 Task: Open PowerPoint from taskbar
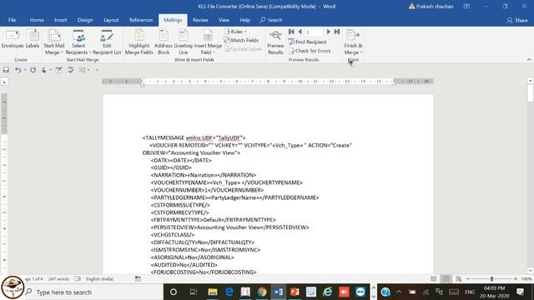click(x=295, y=292)
